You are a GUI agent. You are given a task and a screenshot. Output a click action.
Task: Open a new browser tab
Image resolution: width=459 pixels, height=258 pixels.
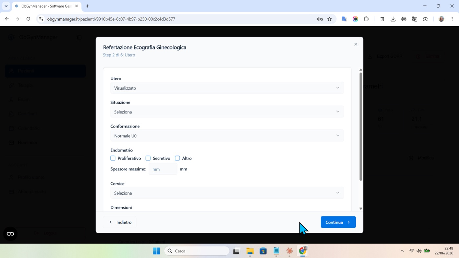(x=88, y=6)
